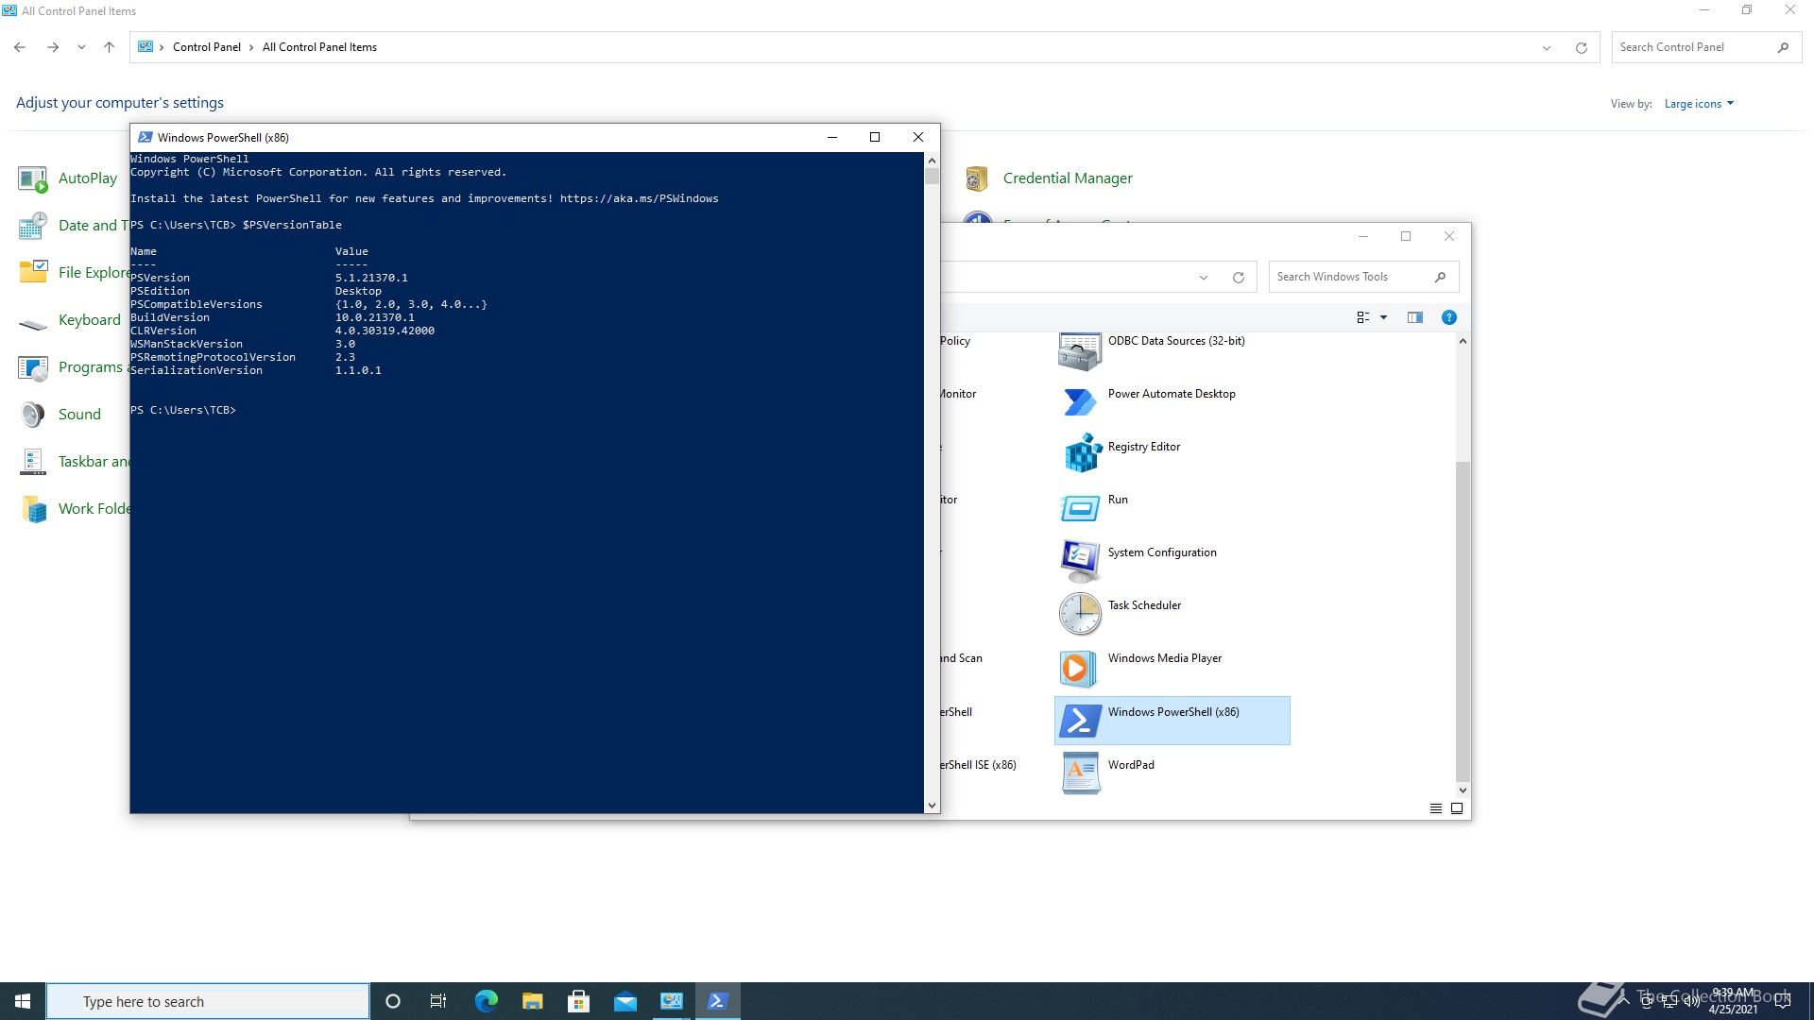
Task: Open Mail app from taskbar
Action: (x=625, y=1001)
